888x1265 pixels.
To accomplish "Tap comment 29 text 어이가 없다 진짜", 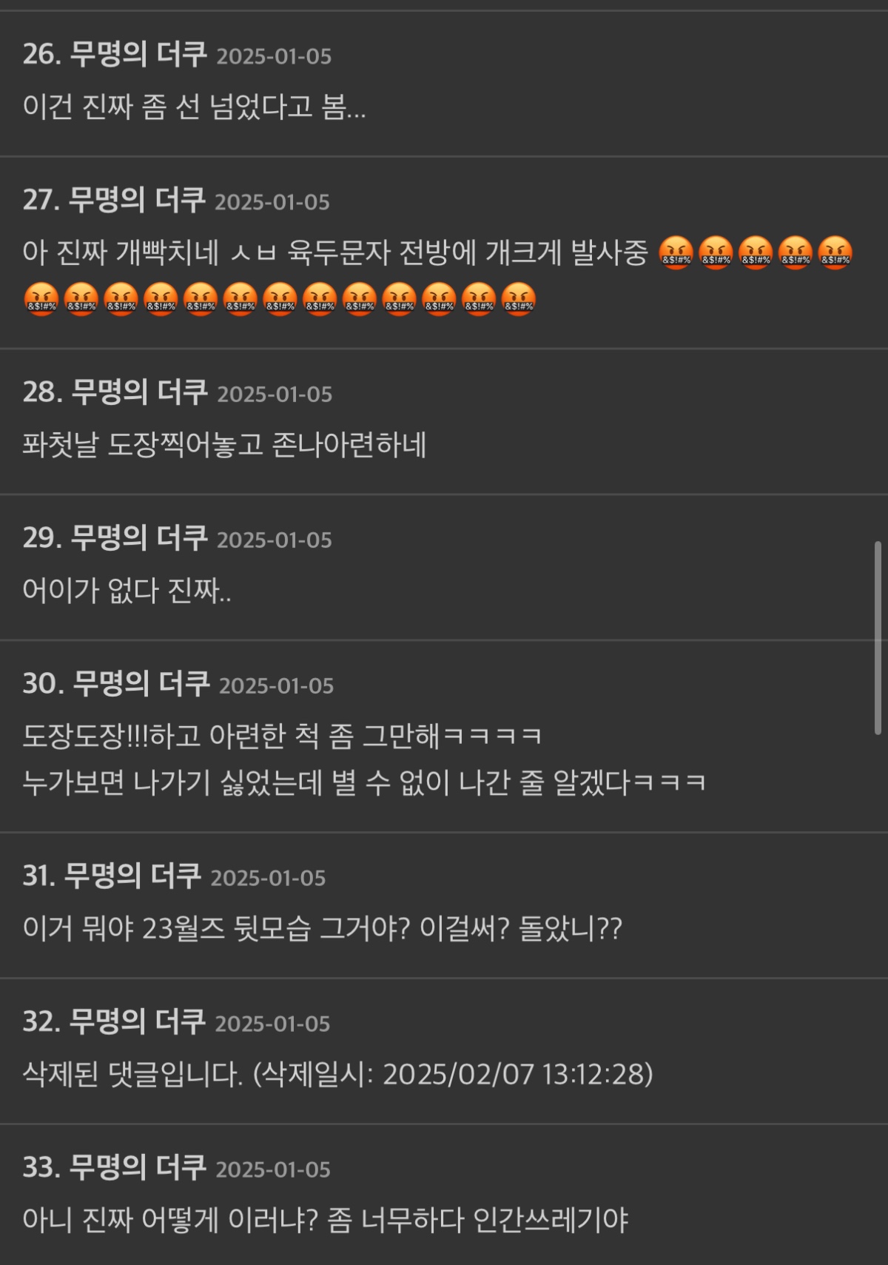I will tap(127, 591).
